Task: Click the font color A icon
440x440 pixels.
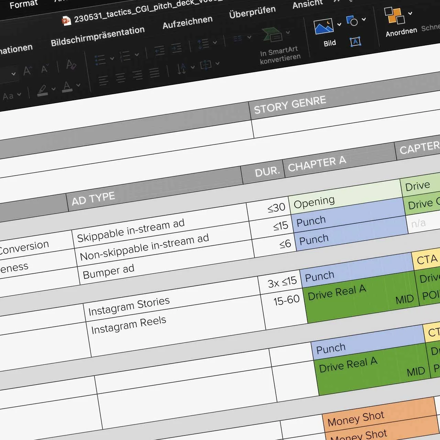Action: pyautogui.click(x=67, y=86)
